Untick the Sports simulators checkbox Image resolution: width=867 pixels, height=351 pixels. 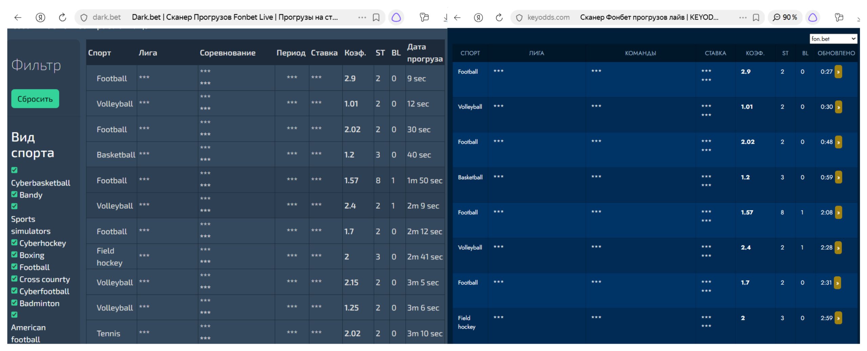click(14, 206)
